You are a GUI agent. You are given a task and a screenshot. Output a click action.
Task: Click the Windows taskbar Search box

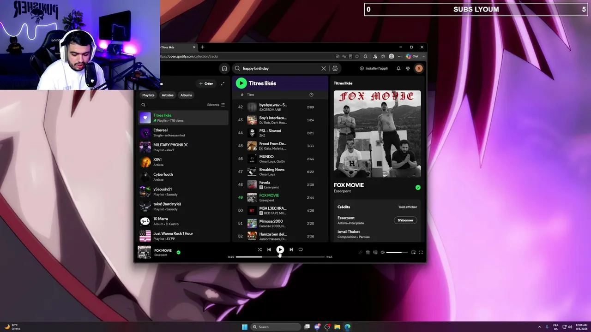276,327
